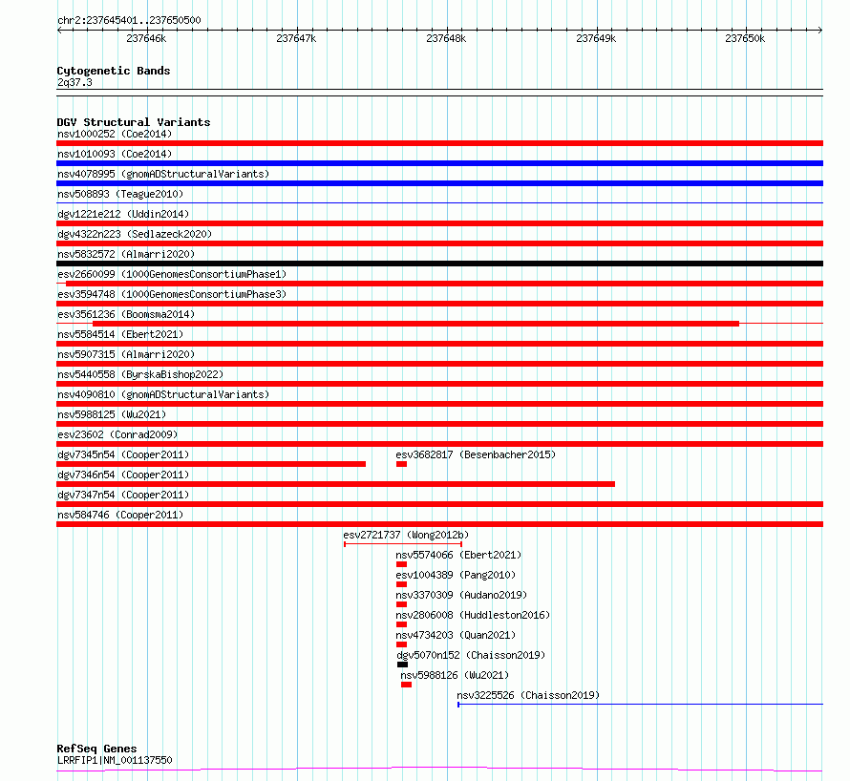Select esv3561236 (Boomsma2014) label
850x781 pixels.
[126, 314]
